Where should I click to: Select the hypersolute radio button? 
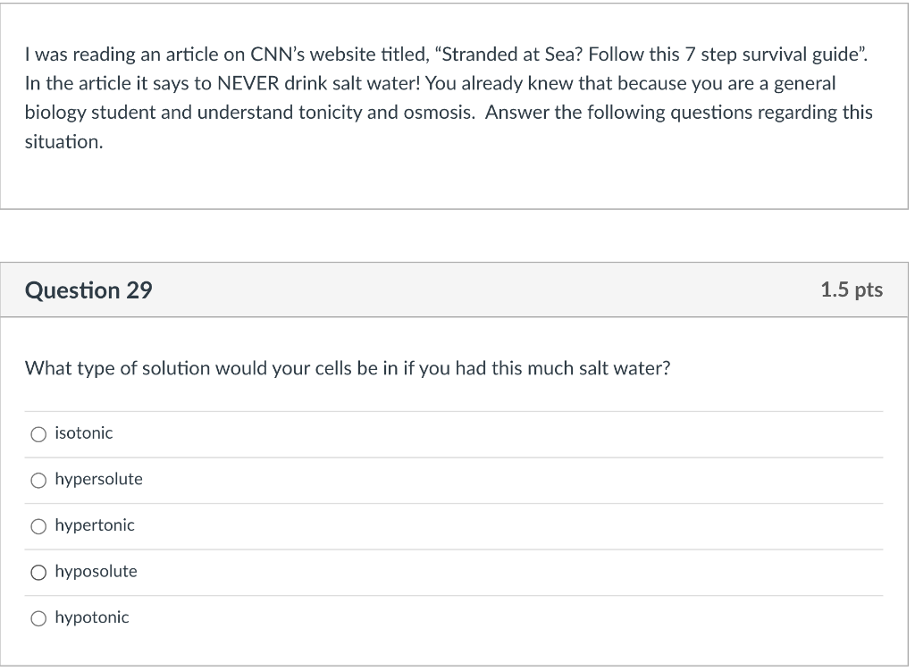click(38, 480)
